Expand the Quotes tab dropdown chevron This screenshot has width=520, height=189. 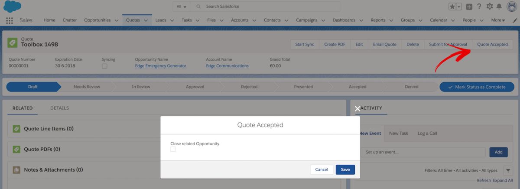pyautogui.click(x=146, y=20)
